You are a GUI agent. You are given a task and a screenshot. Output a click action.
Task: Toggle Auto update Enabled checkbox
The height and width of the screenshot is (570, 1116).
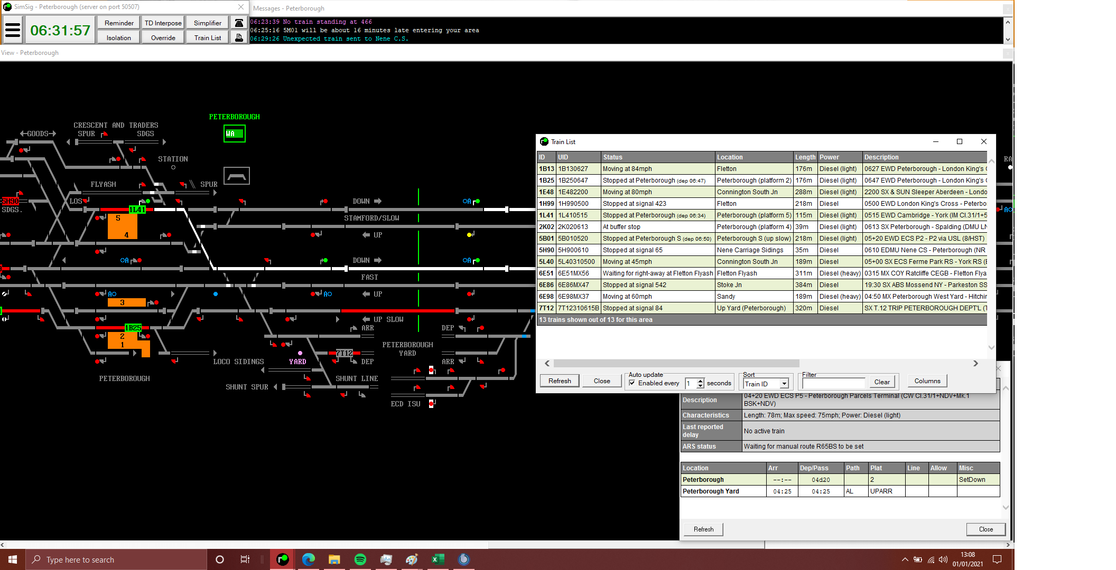633,383
